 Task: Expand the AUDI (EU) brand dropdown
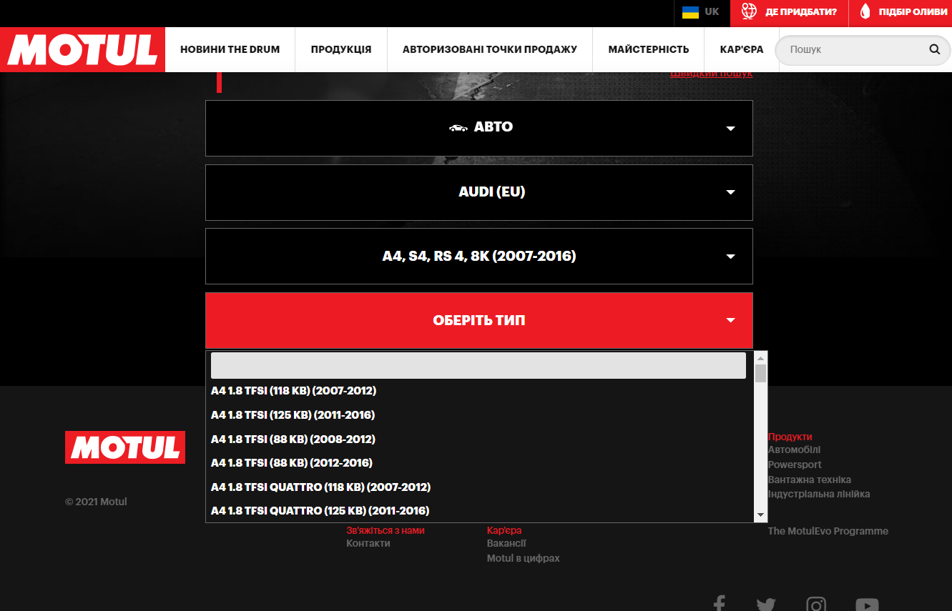point(479,192)
